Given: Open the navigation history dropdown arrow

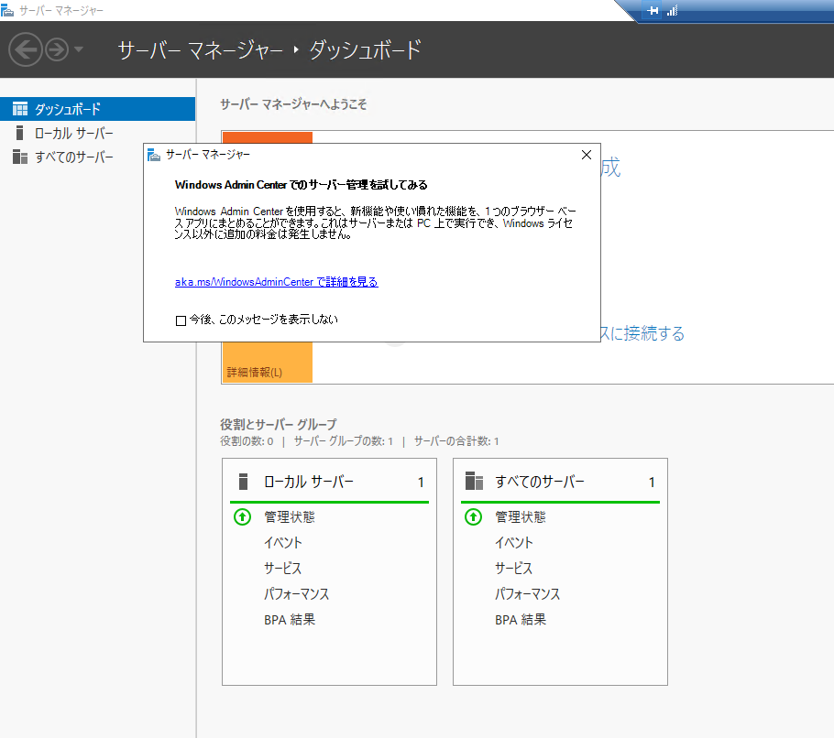Looking at the screenshot, I should pyautogui.click(x=79, y=49).
